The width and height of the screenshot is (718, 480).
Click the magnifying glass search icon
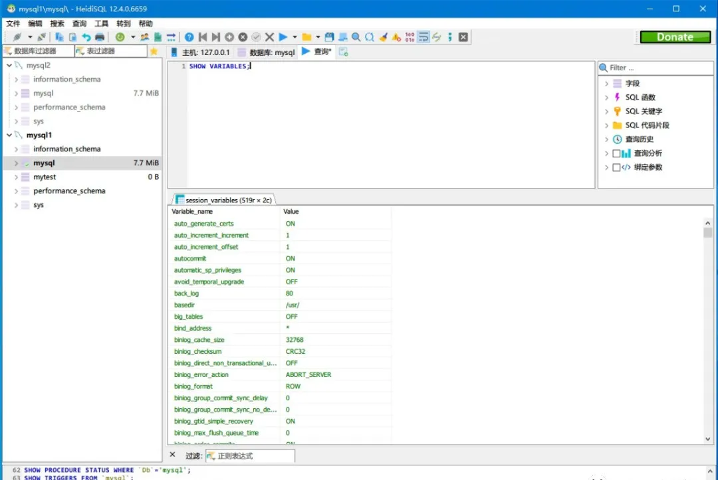[357, 37]
